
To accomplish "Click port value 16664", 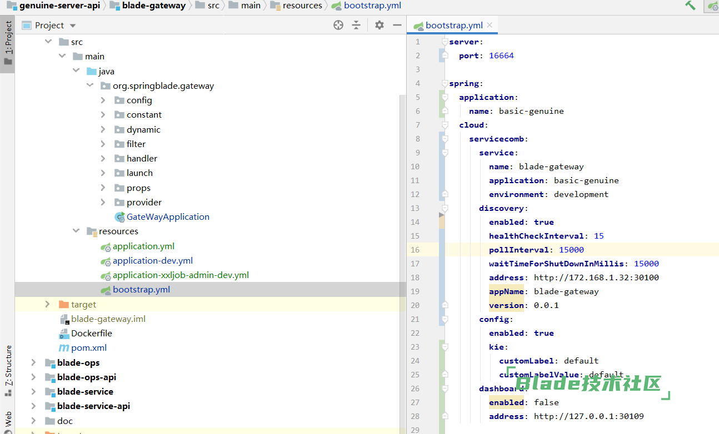I will click(501, 55).
